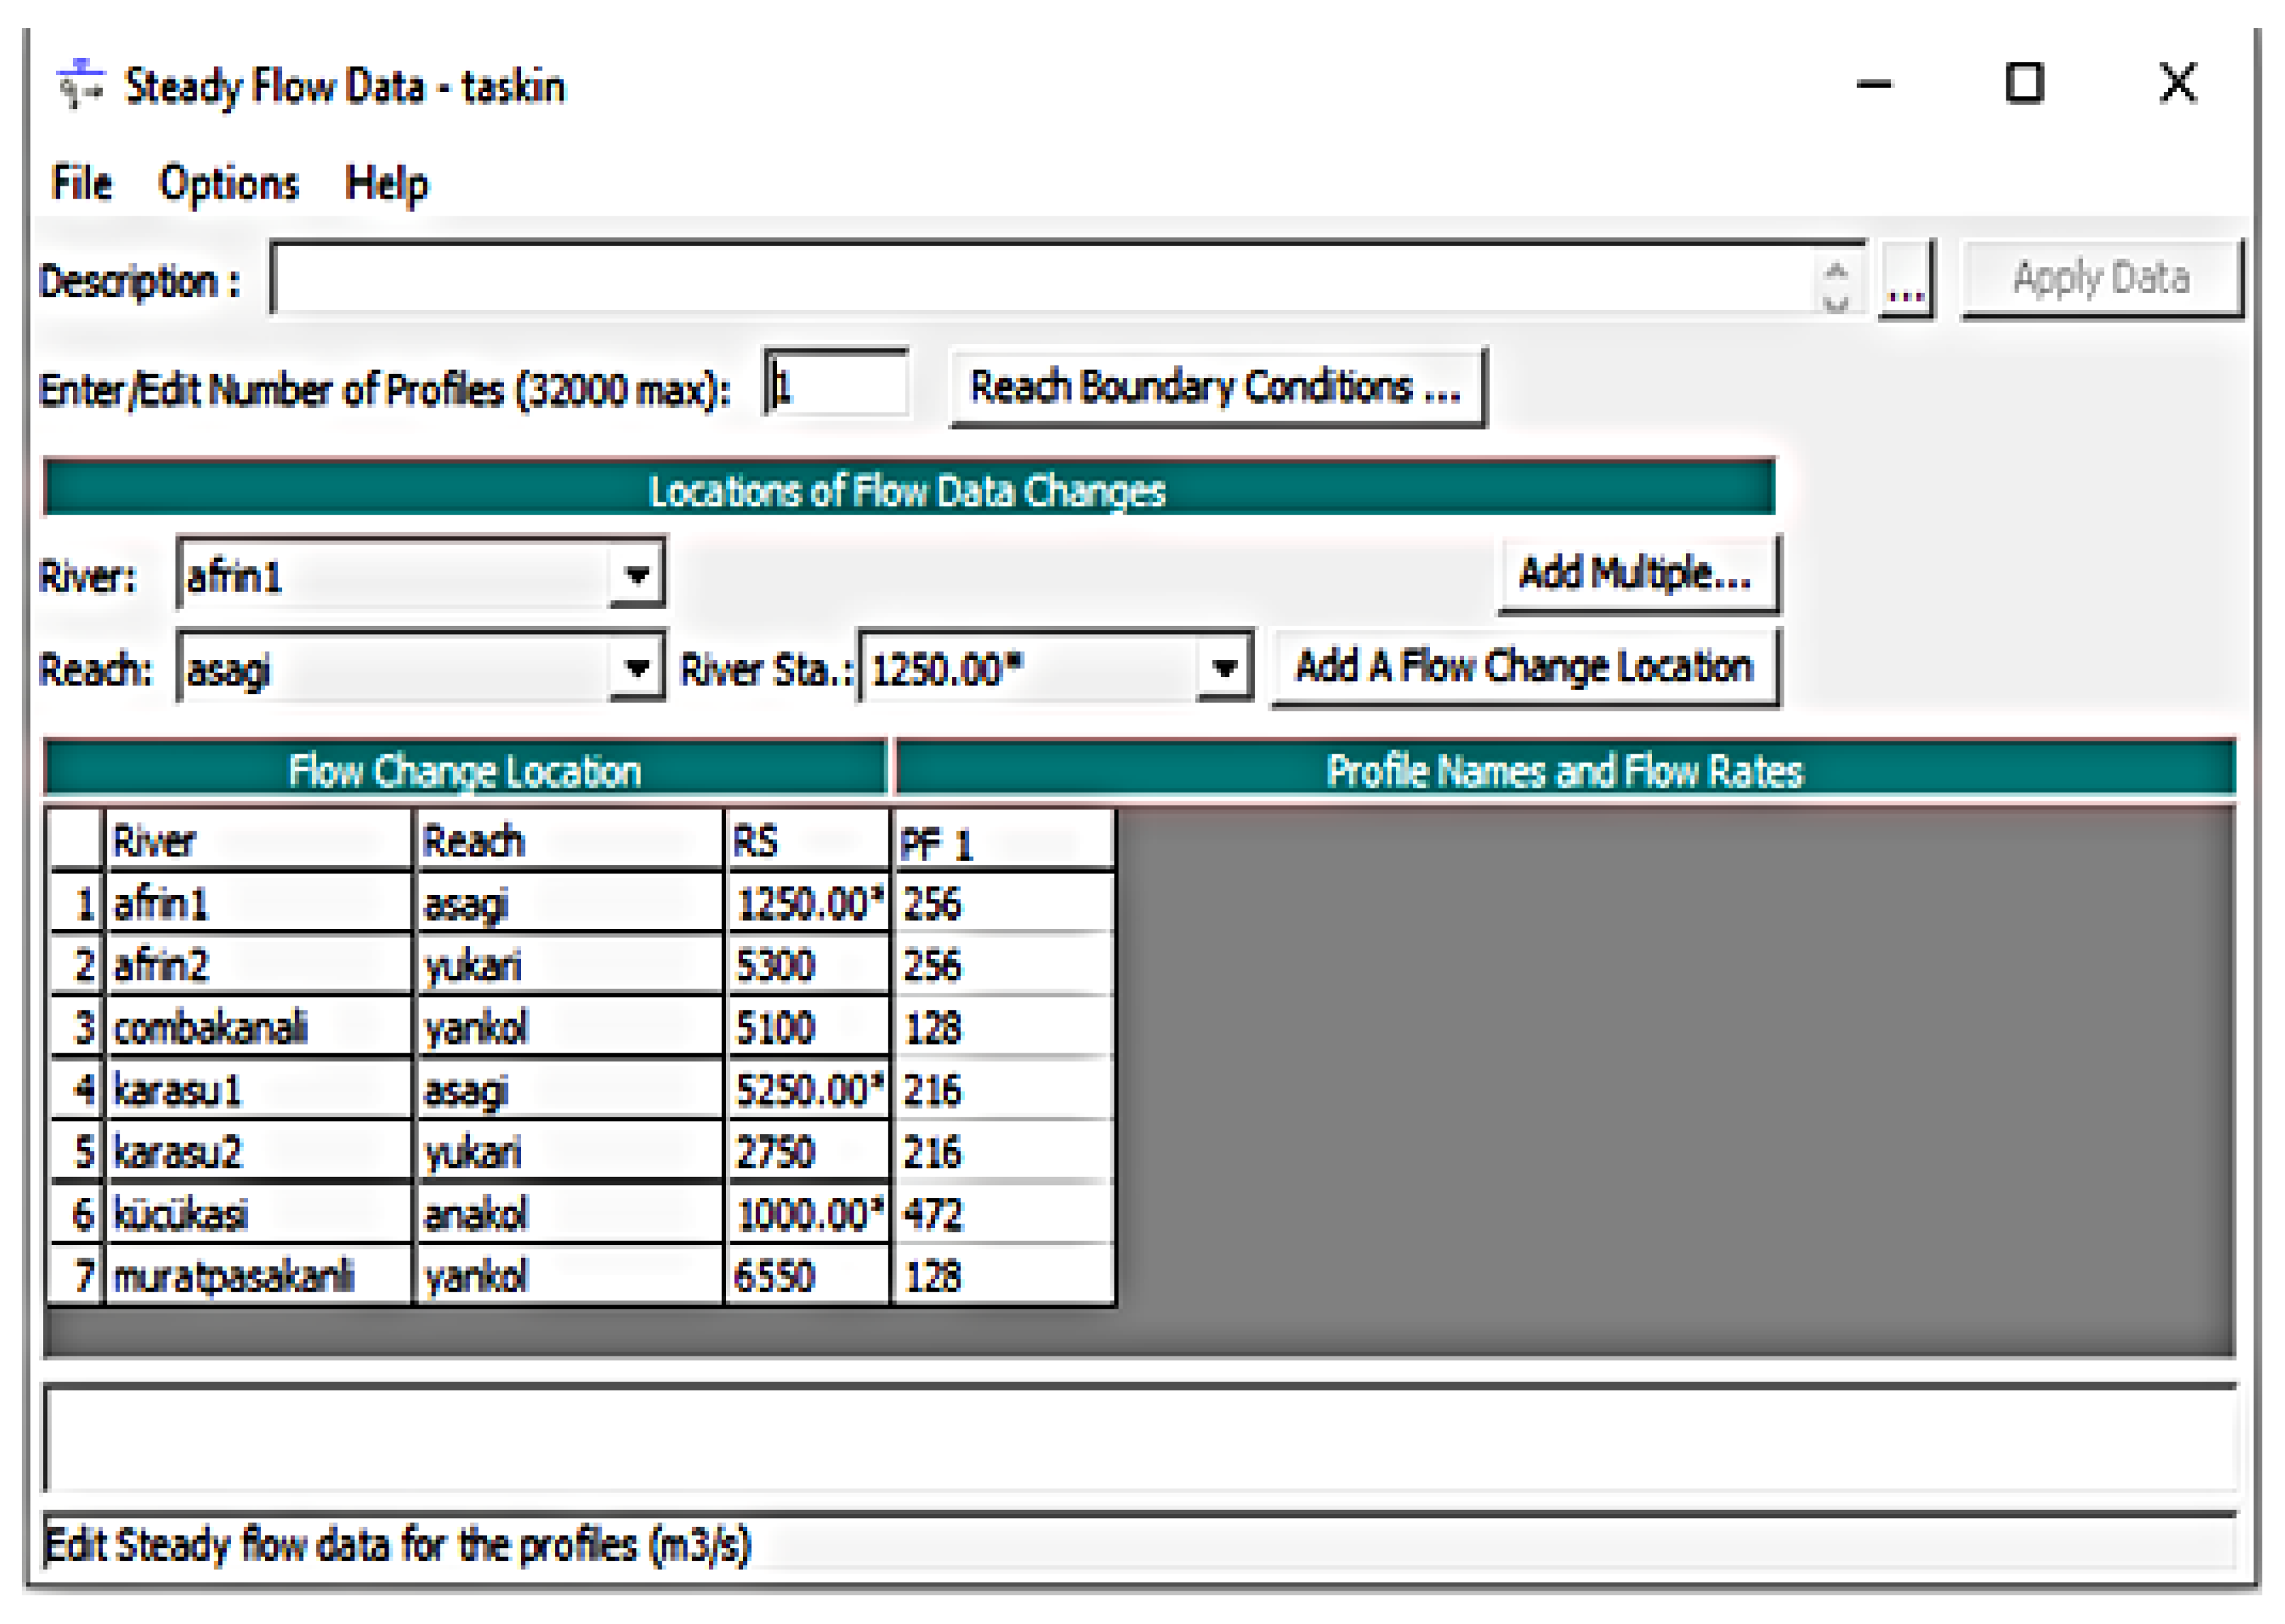Open the File menu
This screenshot has width=2285, height=1624.
(x=81, y=183)
